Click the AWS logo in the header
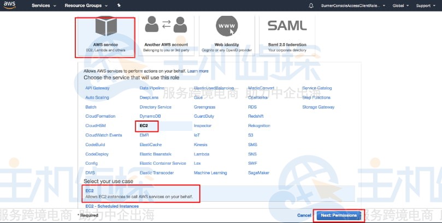The height and width of the screenshot is (223, 442). [x=11, y=5]
